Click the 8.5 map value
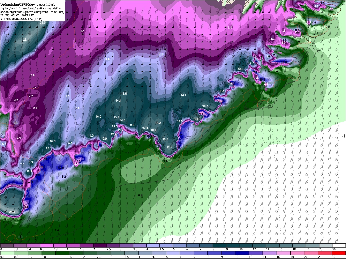 (x=70, y=143)
